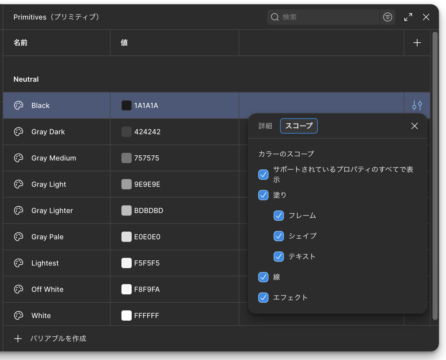Click the magnifier icon in search field
The image size is (446, 360).
(x=275, y=17)
